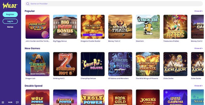Open the Striking Hot 5 tile

click(x=65, y=64)
